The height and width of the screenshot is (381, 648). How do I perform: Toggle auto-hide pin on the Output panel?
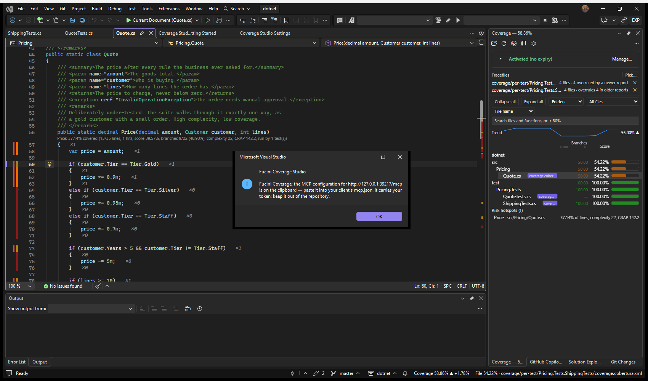pos(472,298)
